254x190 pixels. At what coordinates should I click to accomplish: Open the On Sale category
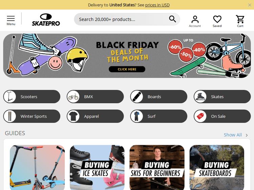pos(222,116)
